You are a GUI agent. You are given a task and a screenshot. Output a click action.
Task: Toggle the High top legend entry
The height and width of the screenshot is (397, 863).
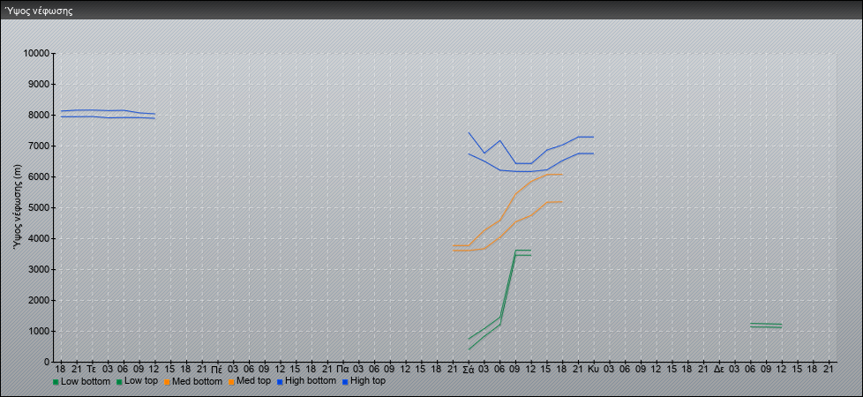[364, 381]
